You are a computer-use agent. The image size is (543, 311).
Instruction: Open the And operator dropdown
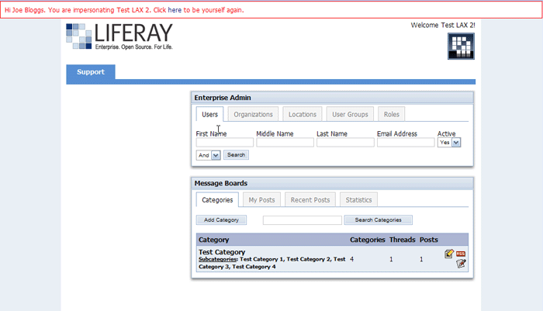209,155
